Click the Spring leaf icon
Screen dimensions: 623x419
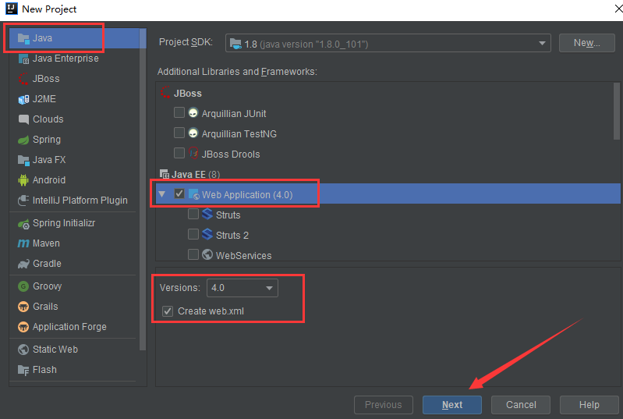[x=23, y=140]
